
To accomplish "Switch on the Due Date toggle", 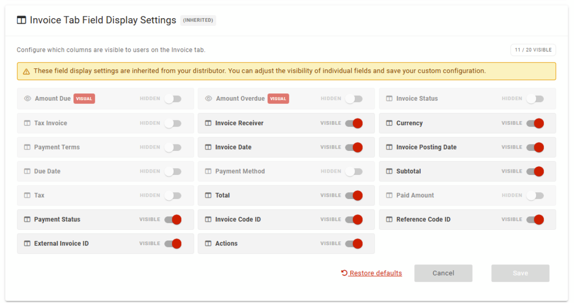I will [x=173, y=171].
